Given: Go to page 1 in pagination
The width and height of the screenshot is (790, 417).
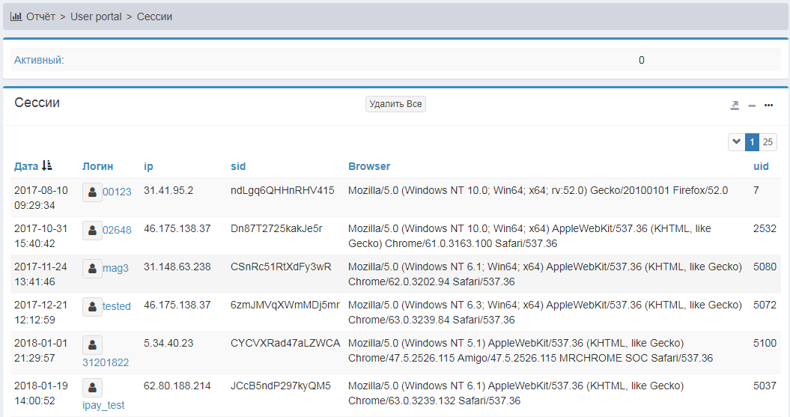Looking at the screenshot, I should (x=752, y=142).
